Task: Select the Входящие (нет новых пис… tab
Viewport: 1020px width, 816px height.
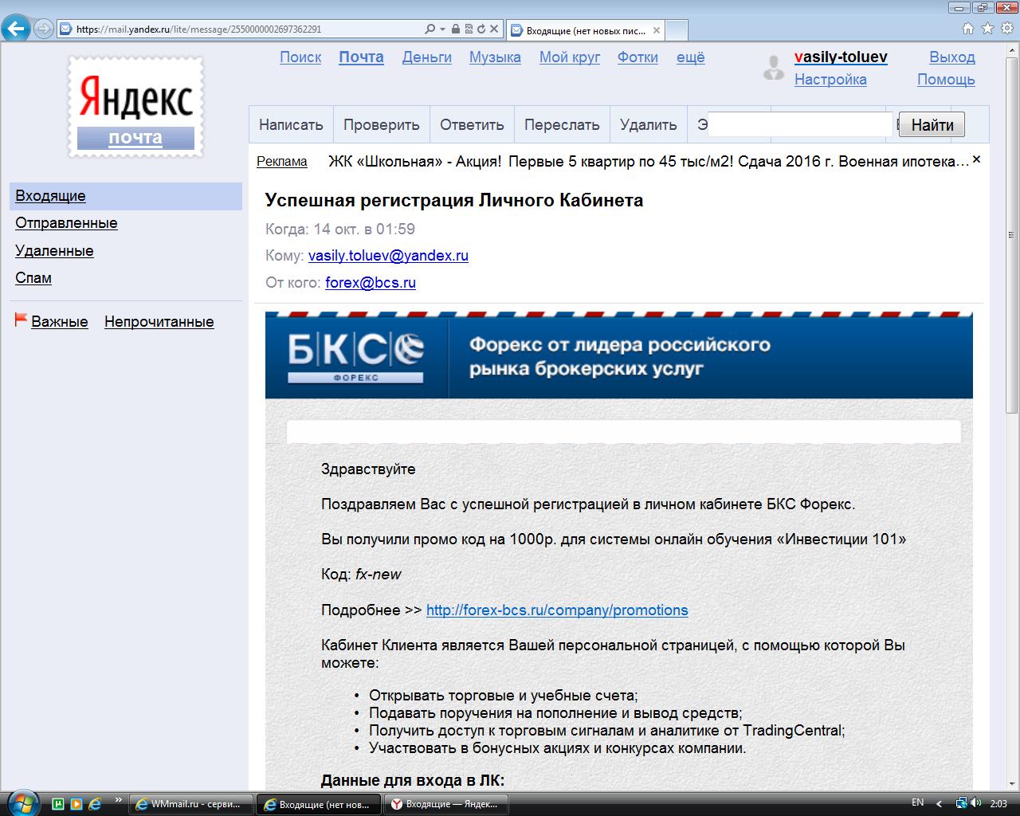Action: pyautogui.click(x=585, y=30)
